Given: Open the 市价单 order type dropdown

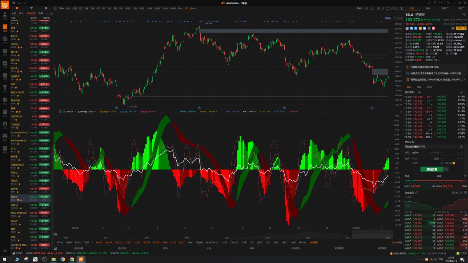Looking at the screenshot, I should point(422,152).
